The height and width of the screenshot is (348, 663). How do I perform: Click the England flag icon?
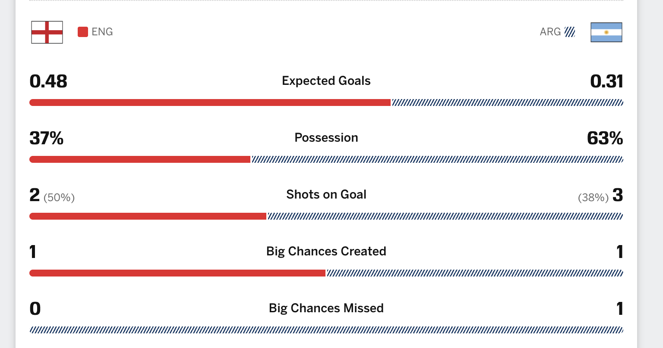47,32
